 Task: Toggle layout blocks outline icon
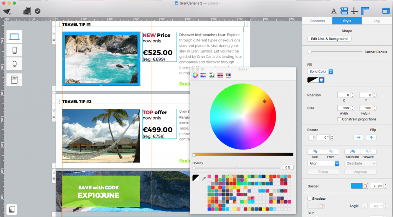(x=344, y=11)
